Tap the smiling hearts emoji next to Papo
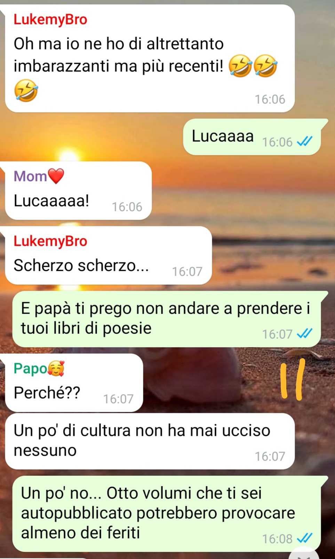 coord(56,369)
